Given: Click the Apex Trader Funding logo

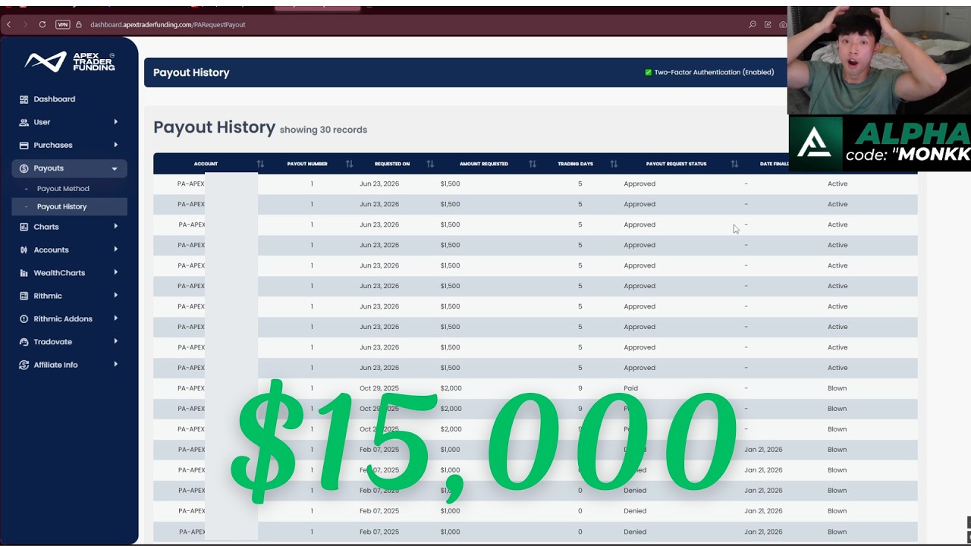Looking at the screenshot, I should pyautogui.click(x=70, y=61).
